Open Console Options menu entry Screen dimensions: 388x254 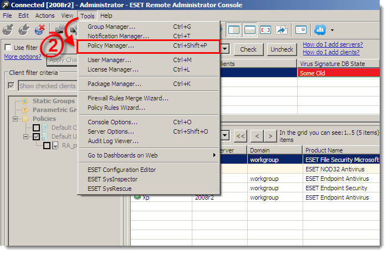pos(113,122)
